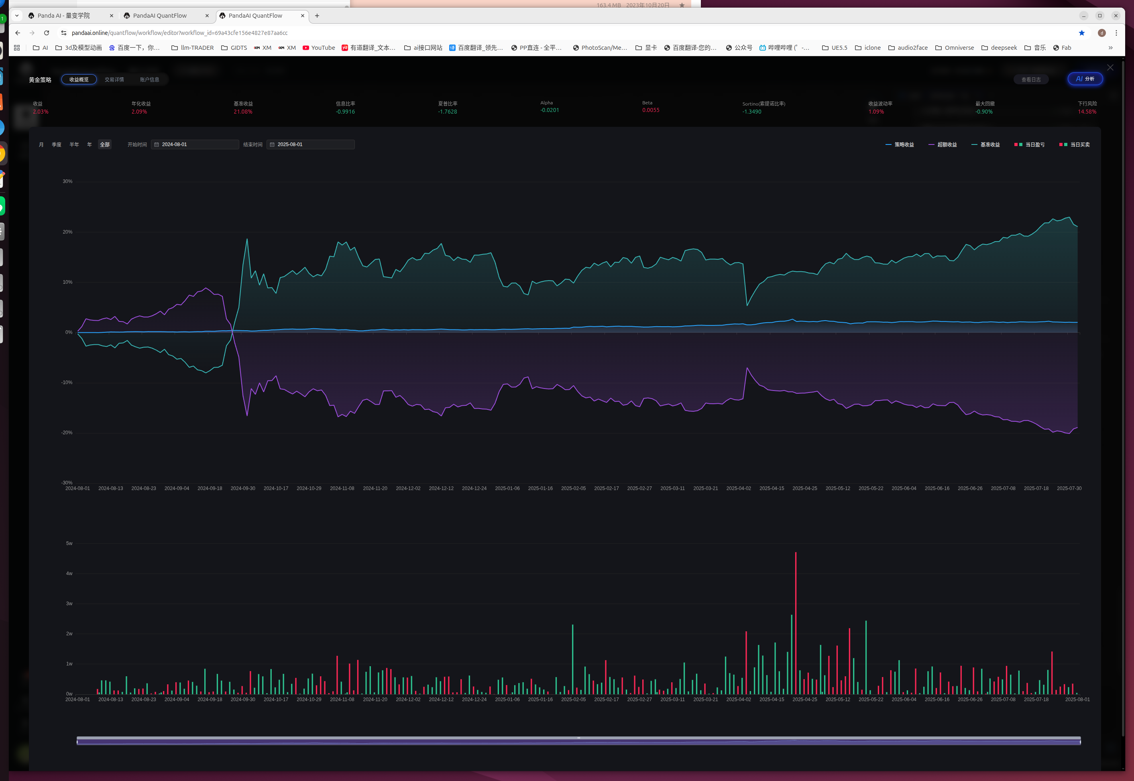Open the tab search dropdown arrow

pyautogui.click(x=16, y=16)
